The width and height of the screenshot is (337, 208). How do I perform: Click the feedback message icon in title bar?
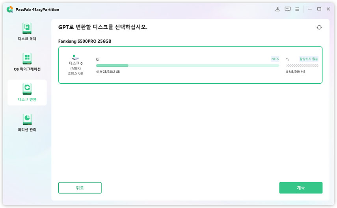pyautogui.click(x=287, y=9)
